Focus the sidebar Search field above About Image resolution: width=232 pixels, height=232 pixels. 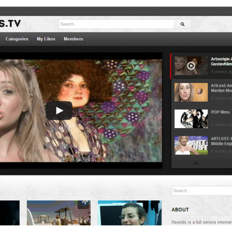point(202,191)
